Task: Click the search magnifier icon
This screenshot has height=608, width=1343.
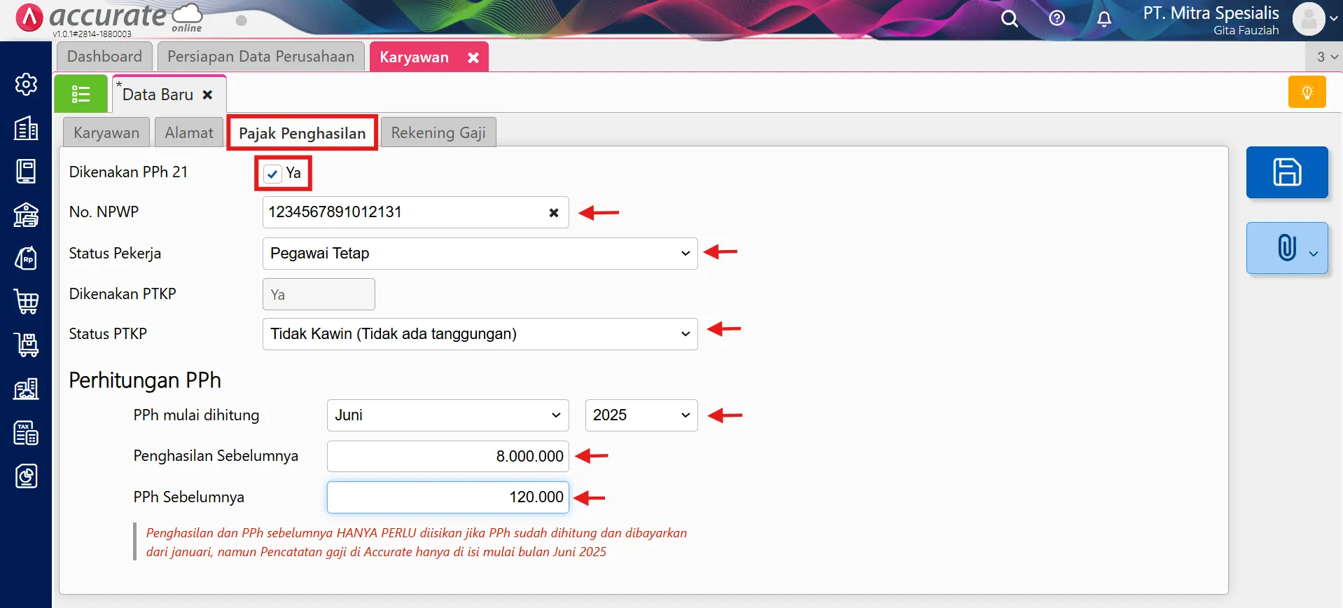Action: click(x=1009, y=19)
